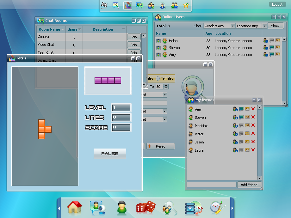Screen dimensions: 291x218
Task: Click the Logout button
Action: tap(277, 4)
